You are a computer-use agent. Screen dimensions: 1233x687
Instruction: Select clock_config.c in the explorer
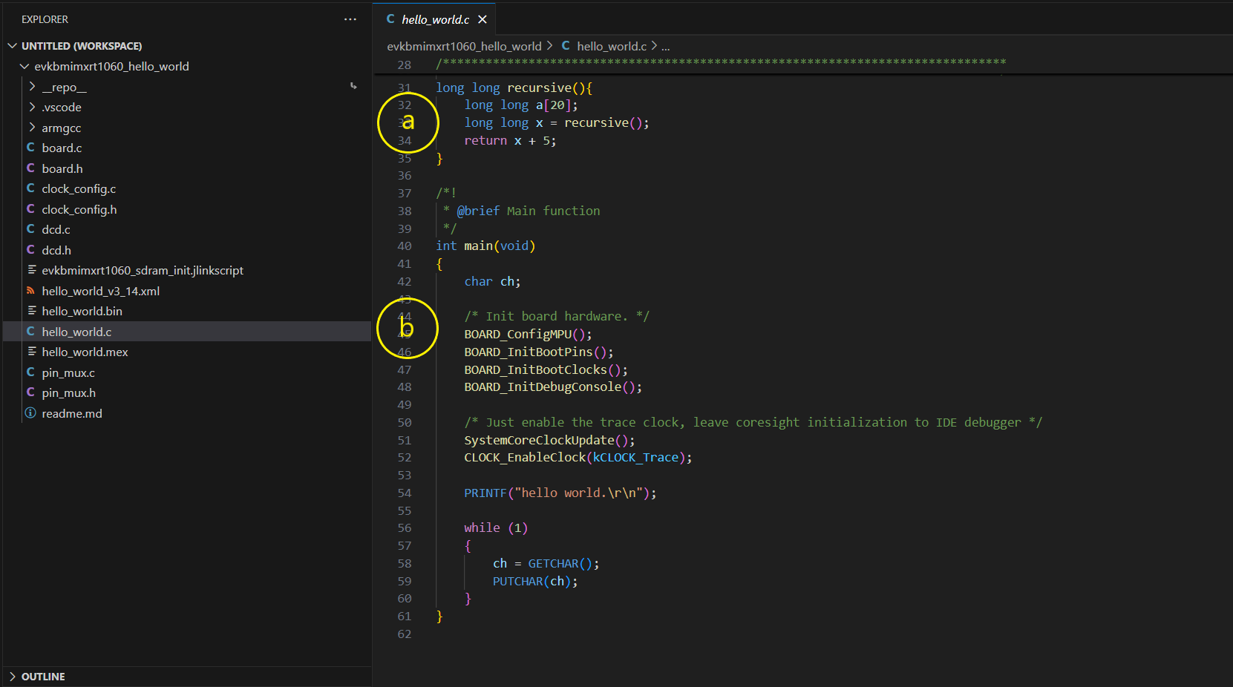point(79,188)
